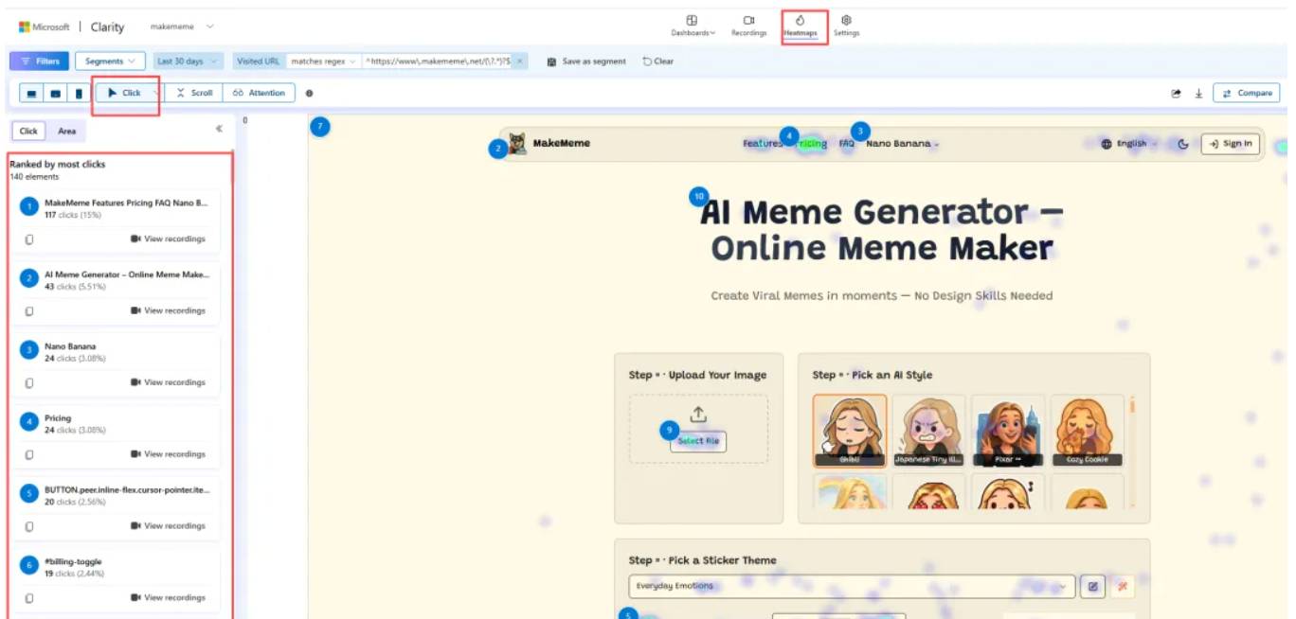Open the Click type dropdown arrow
The width and height of the screenshot is (1296, 619).
156,93
